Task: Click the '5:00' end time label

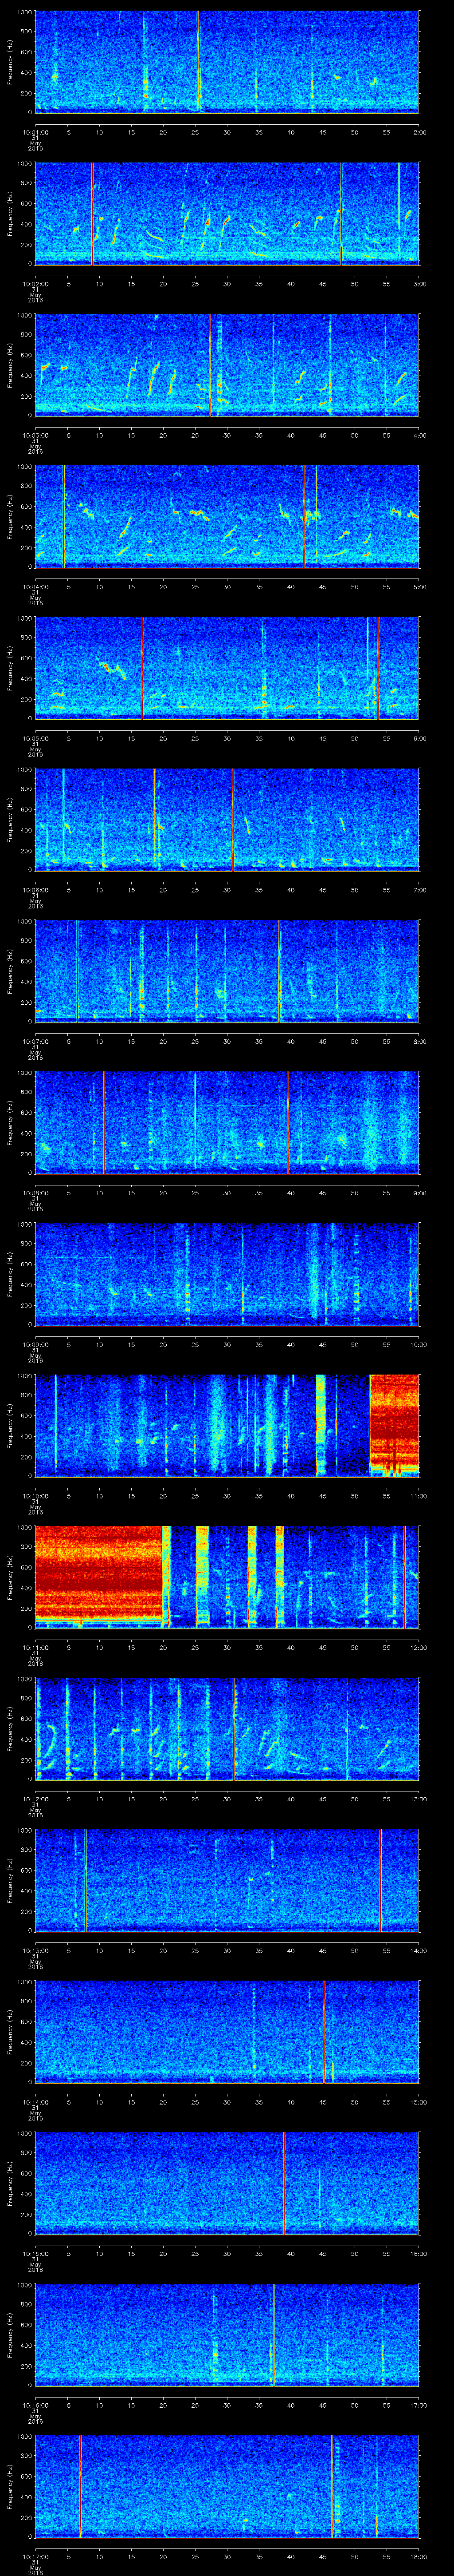Action: pos(419,586)
